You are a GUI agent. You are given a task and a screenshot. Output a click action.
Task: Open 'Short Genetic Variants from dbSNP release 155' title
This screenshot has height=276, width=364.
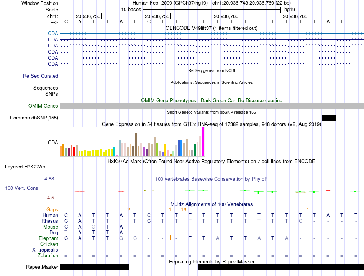(x=212, y=112)
